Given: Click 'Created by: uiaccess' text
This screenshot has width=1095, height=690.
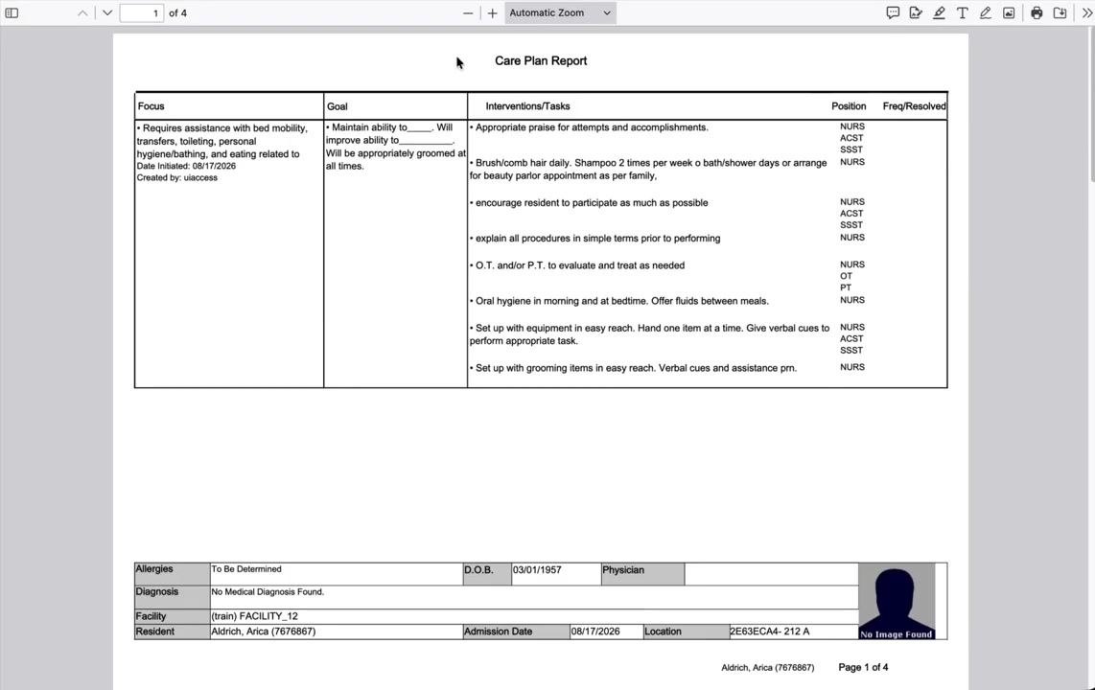Looking at the screenshot, I should (x=176, y=178).
